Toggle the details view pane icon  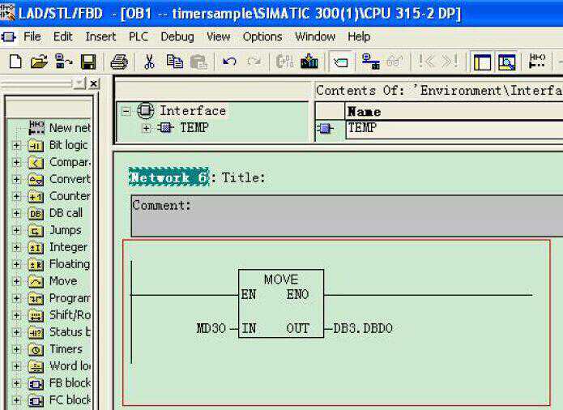(507, 62)
